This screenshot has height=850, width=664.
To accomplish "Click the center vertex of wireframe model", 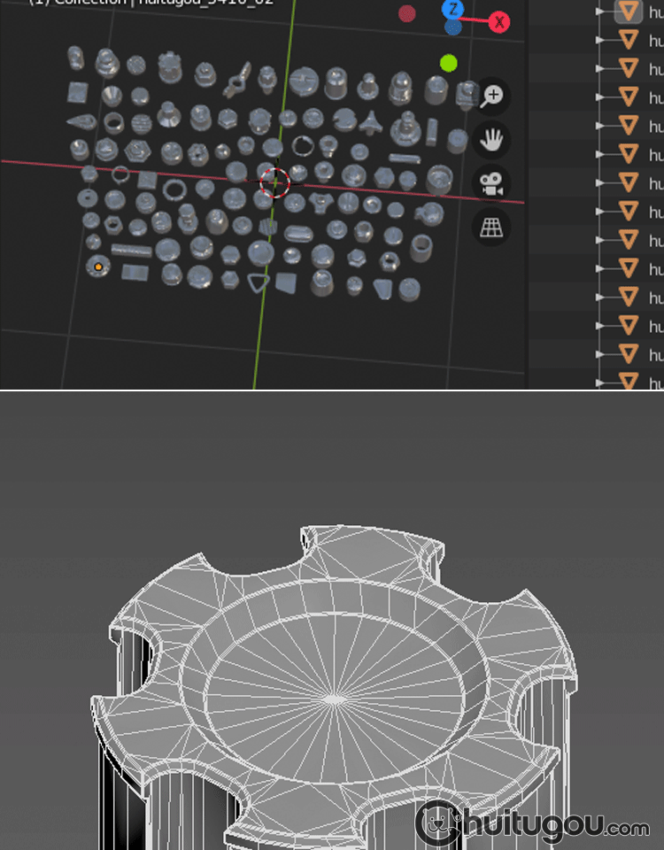I will pyautogui.click(x=334, y=699).
